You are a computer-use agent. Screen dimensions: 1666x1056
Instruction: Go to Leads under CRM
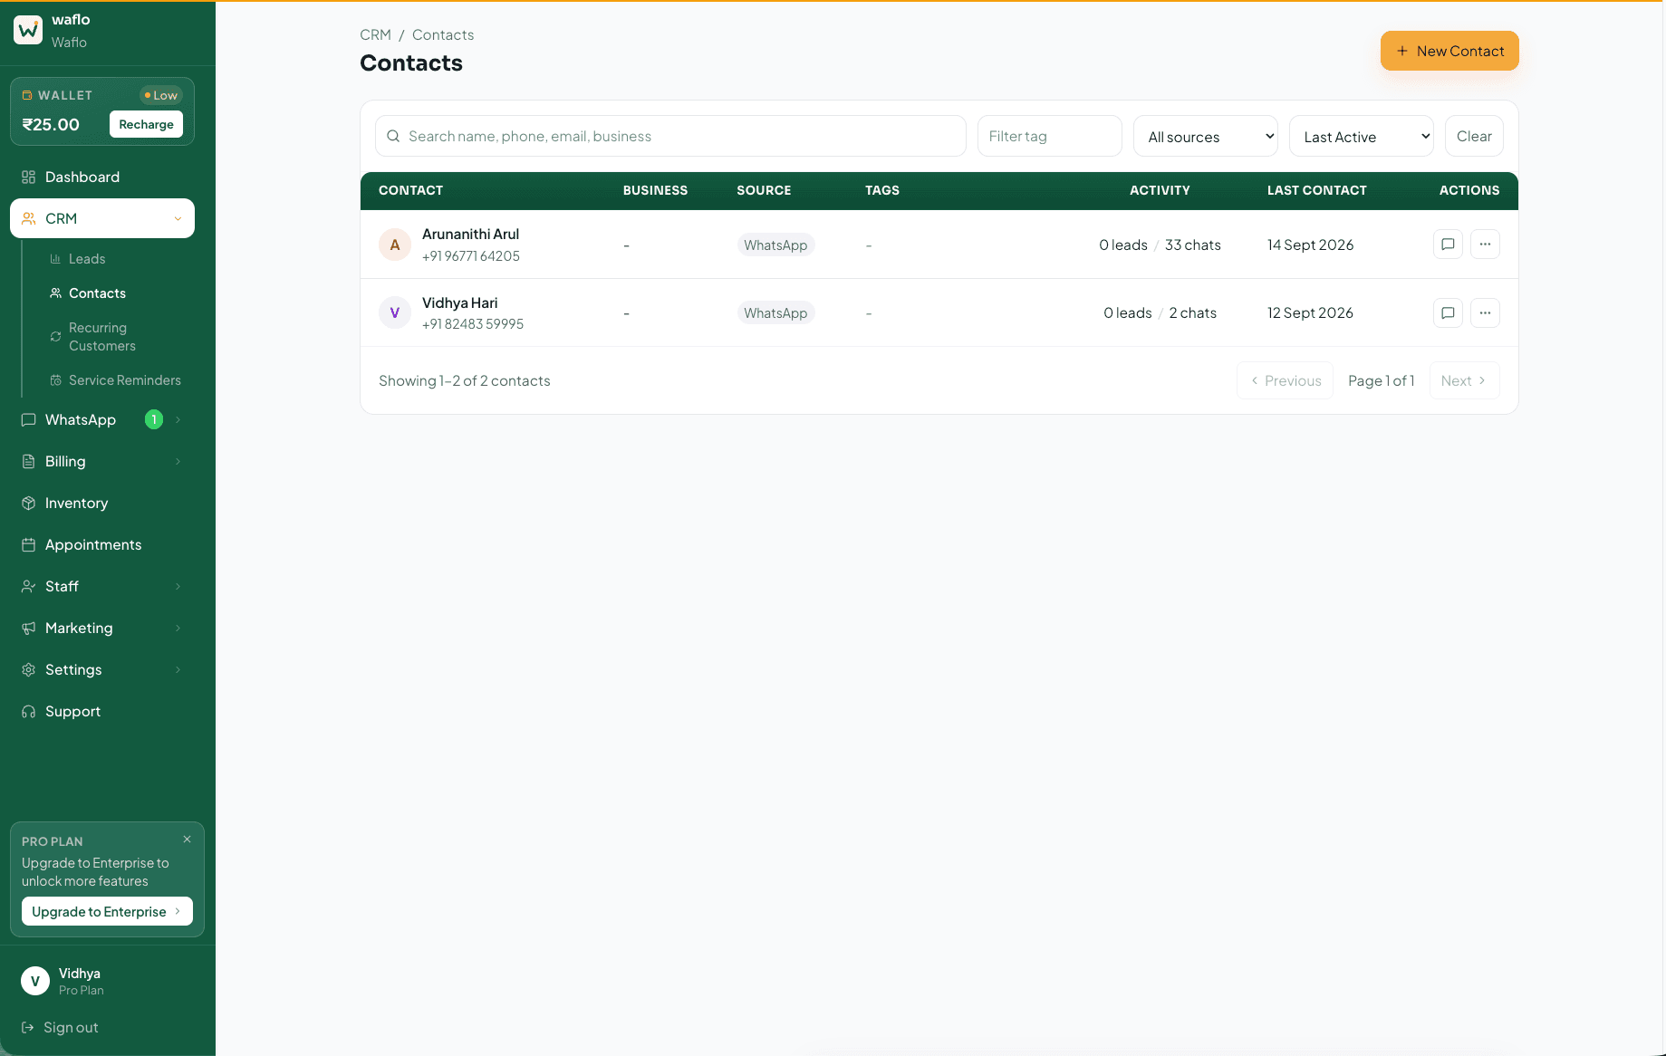pyautogui.click(x=87, y=259)
